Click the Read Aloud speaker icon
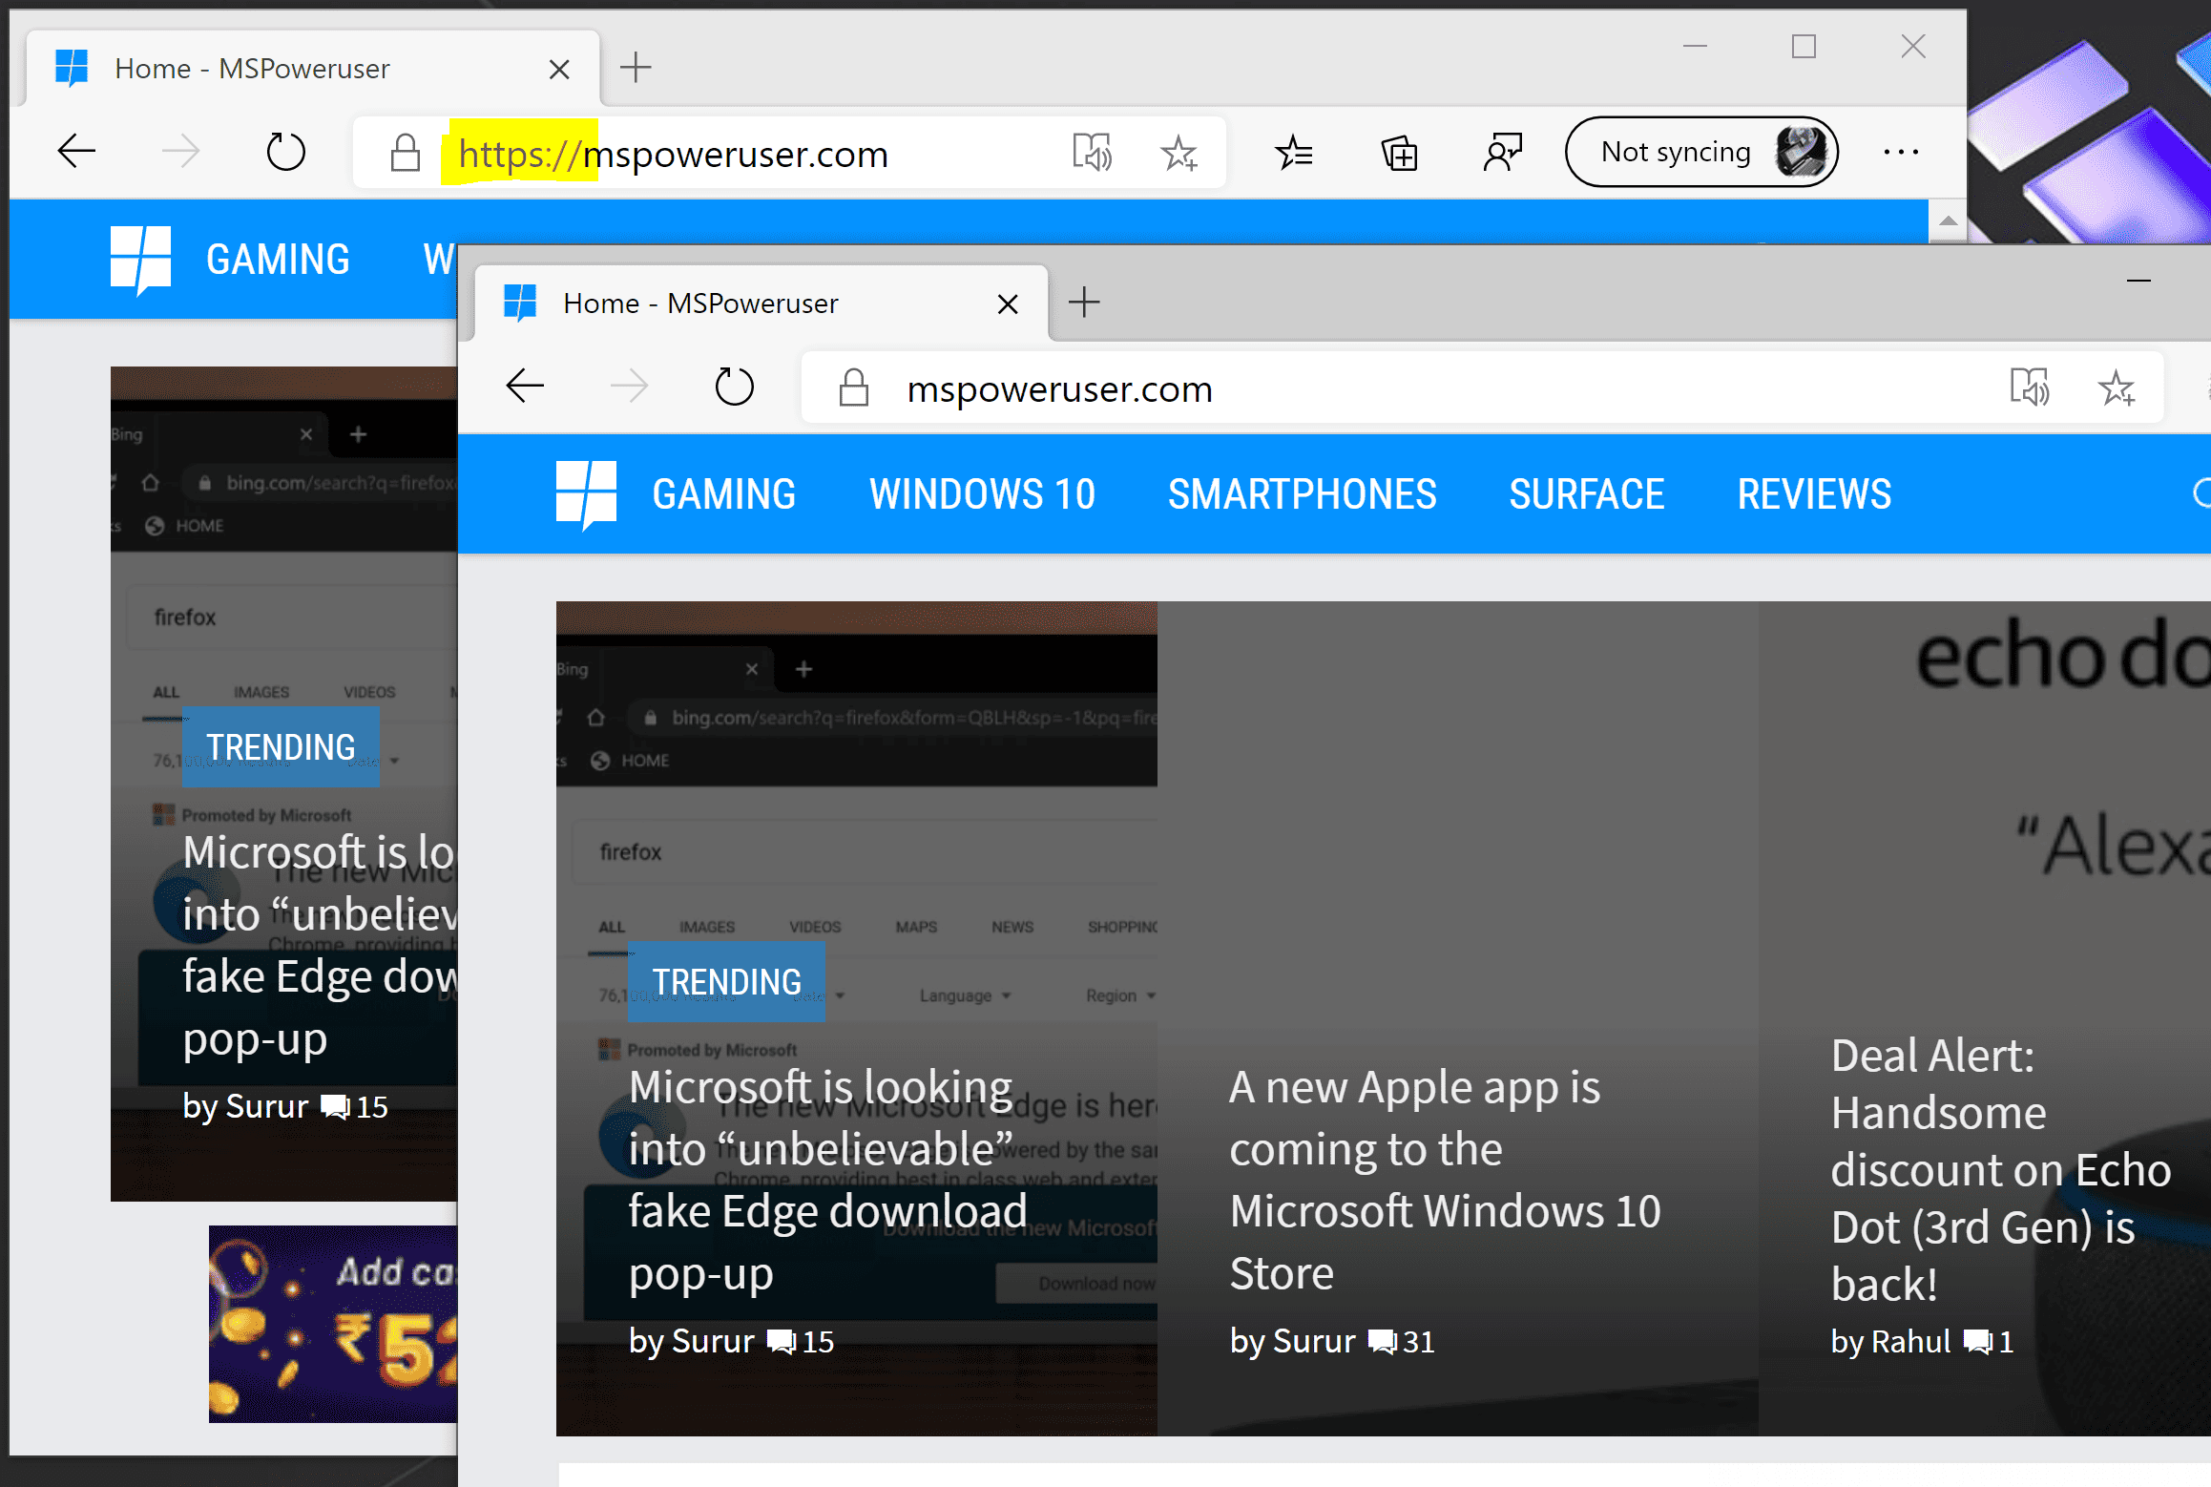 [x=1092, y=151]
